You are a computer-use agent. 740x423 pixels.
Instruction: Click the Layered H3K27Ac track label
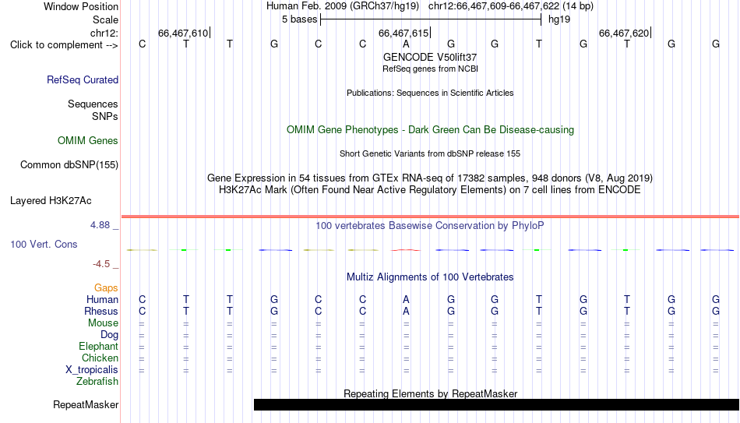pos(51,201)
